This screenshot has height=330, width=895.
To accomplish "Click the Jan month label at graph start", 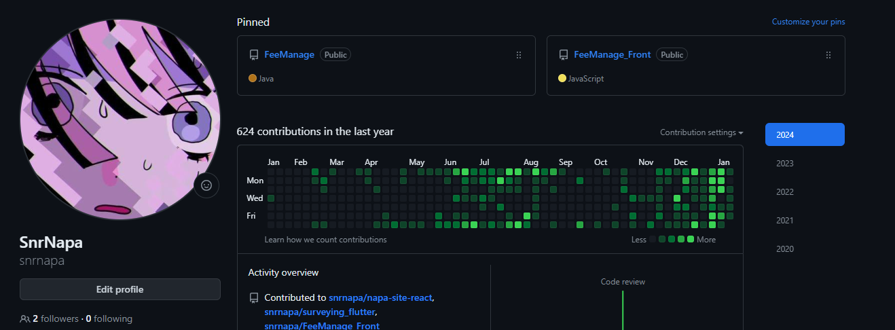I will 274,162.
